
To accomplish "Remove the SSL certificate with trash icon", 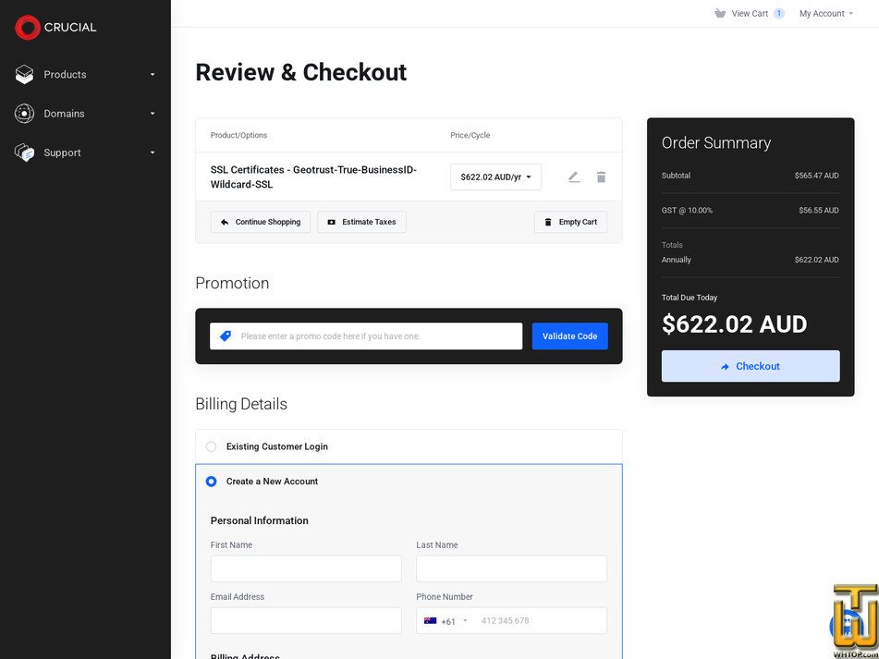I will click(x=601, y=177).
